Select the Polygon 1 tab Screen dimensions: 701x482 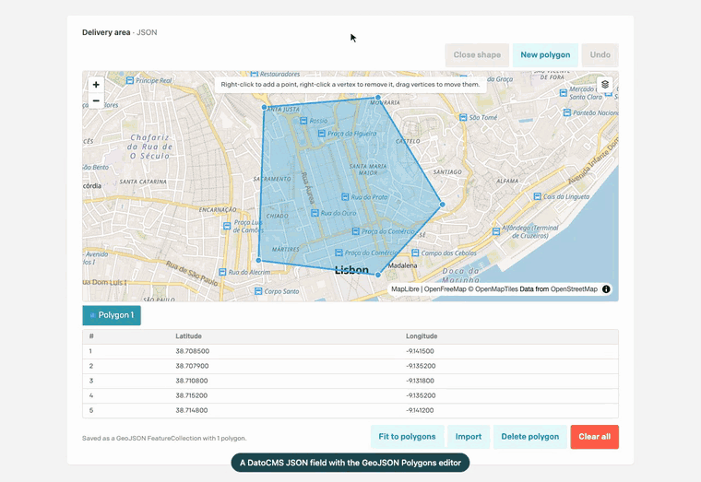point(112,315)
